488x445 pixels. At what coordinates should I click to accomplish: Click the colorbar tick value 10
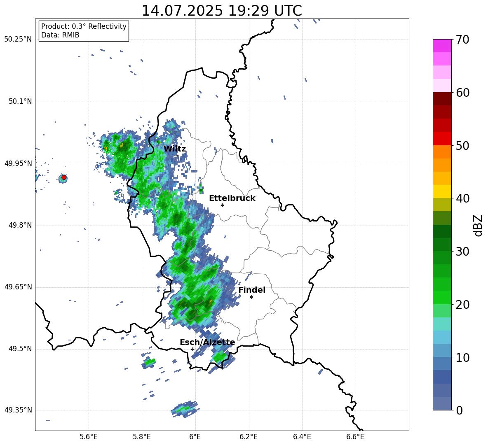click(x=462, y=358)
